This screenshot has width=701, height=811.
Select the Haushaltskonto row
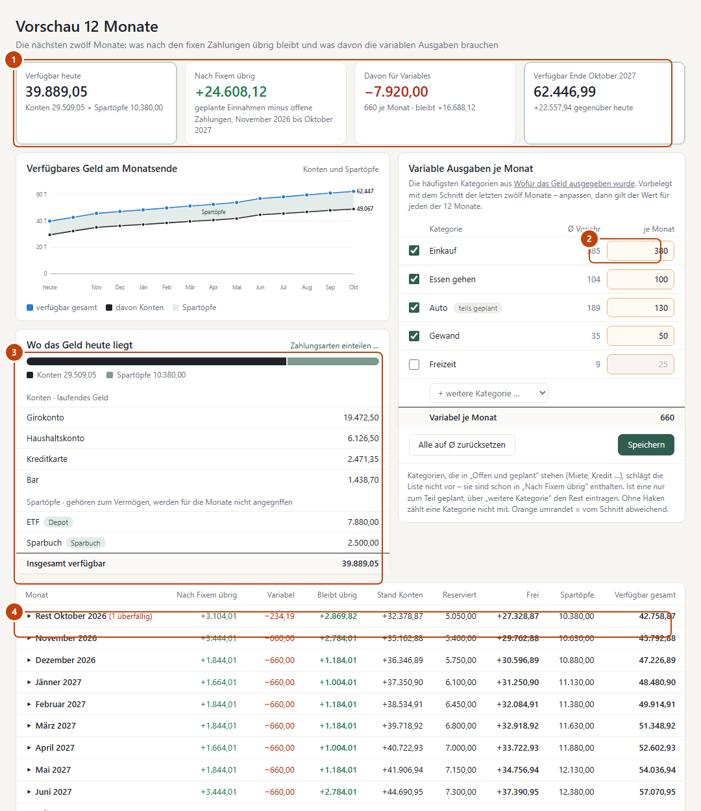coord(203,439)
